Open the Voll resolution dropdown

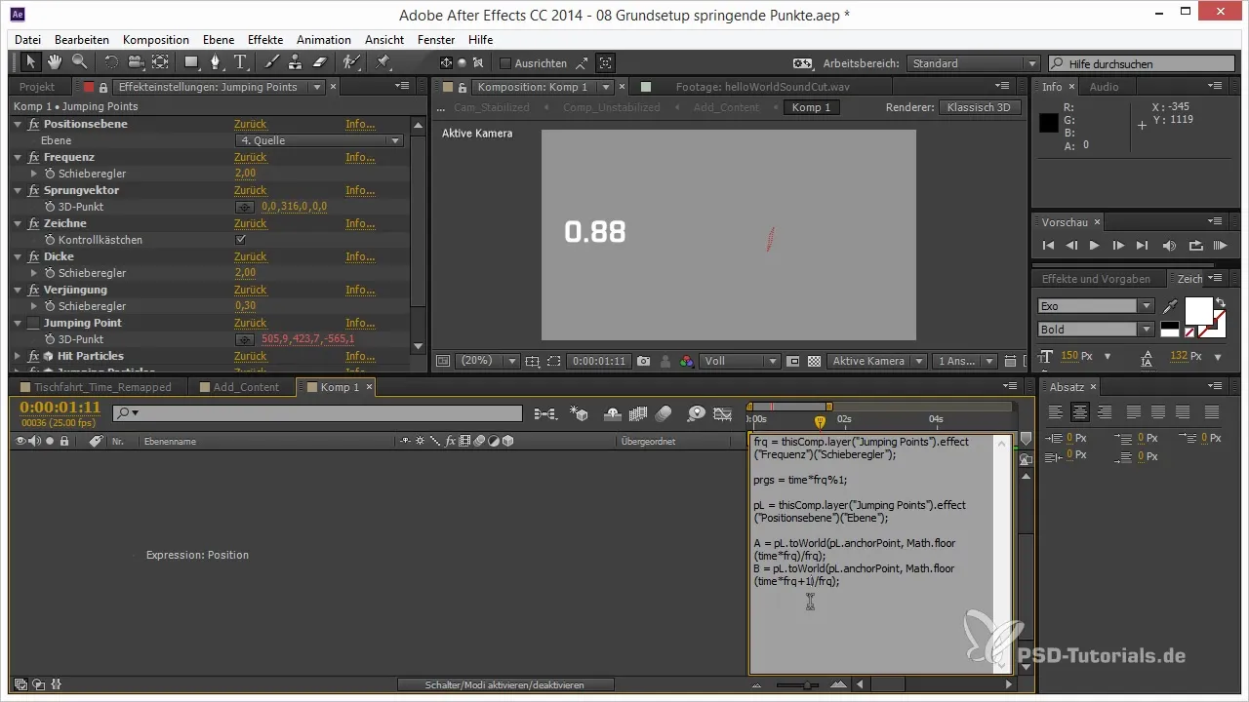(741, 361)
